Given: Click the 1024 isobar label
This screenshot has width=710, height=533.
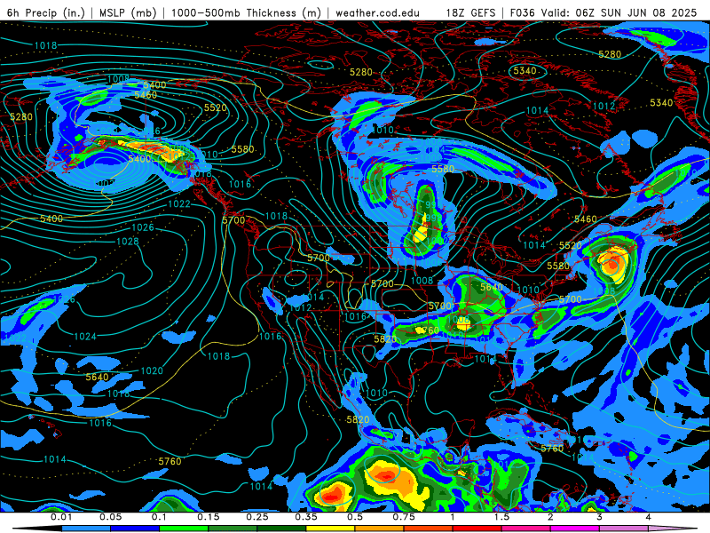Looking at the screenshot, I should pos(85,337).
